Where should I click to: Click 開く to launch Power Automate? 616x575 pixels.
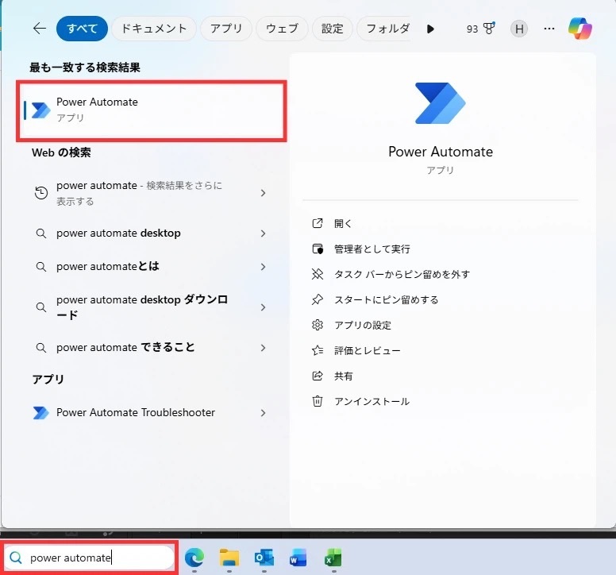click(343, 224)
